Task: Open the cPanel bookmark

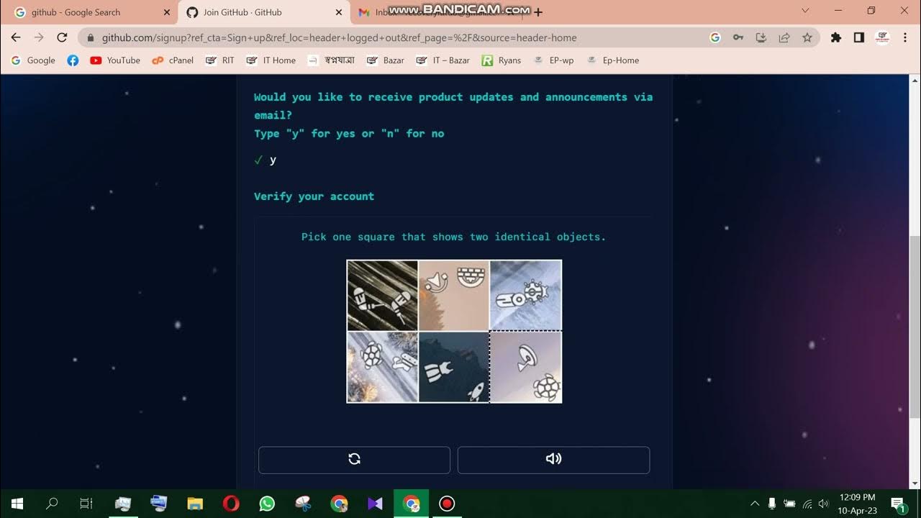Action: tap(173, 60)
